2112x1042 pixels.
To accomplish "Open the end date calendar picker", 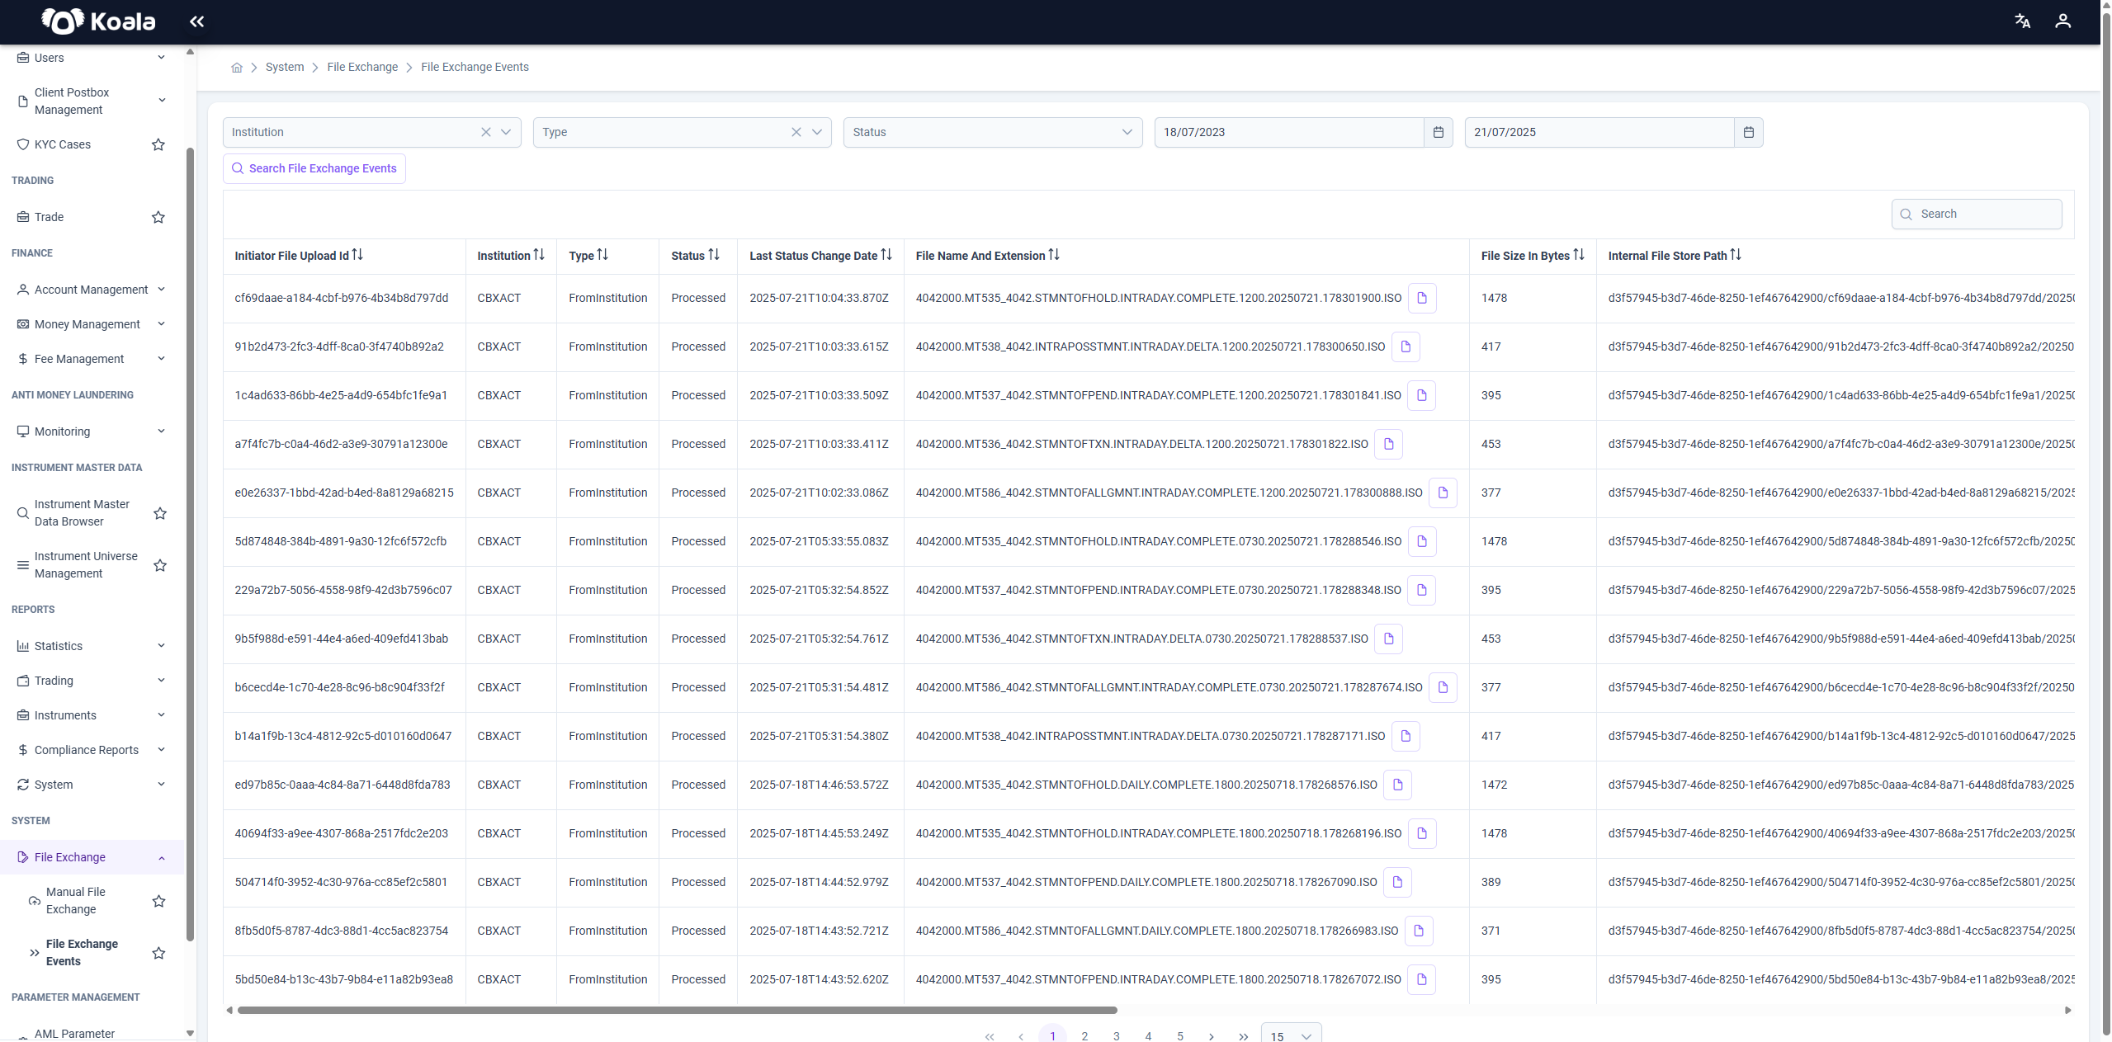I will 1748,132.
